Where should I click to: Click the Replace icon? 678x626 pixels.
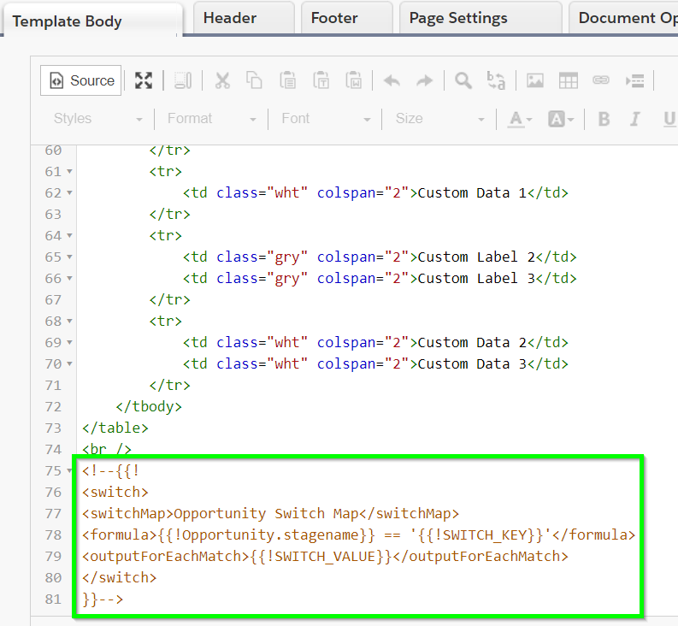pyautogui.click(x=496, y=80)
